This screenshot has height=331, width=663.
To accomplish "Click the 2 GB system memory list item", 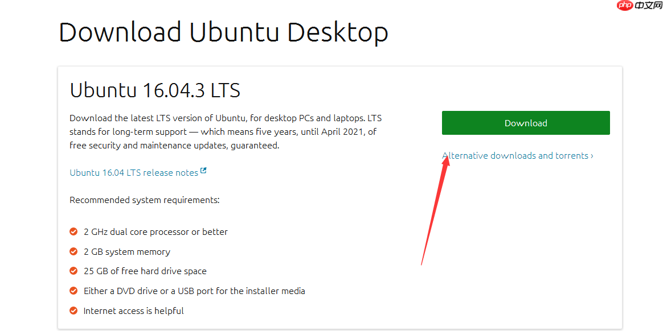I will [126, 251].
